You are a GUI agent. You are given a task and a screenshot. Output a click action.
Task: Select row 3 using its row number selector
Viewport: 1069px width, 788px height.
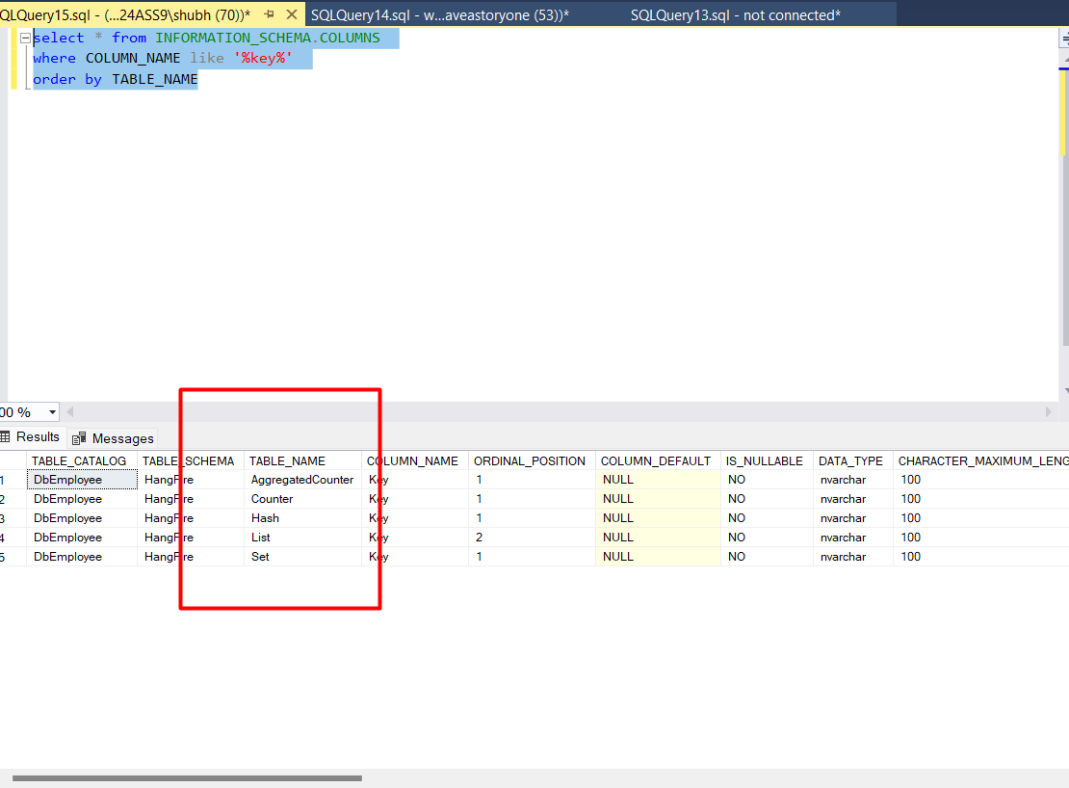tap(8, 517)
